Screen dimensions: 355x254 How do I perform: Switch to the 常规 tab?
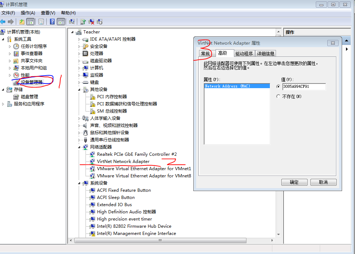pos(205,54)
